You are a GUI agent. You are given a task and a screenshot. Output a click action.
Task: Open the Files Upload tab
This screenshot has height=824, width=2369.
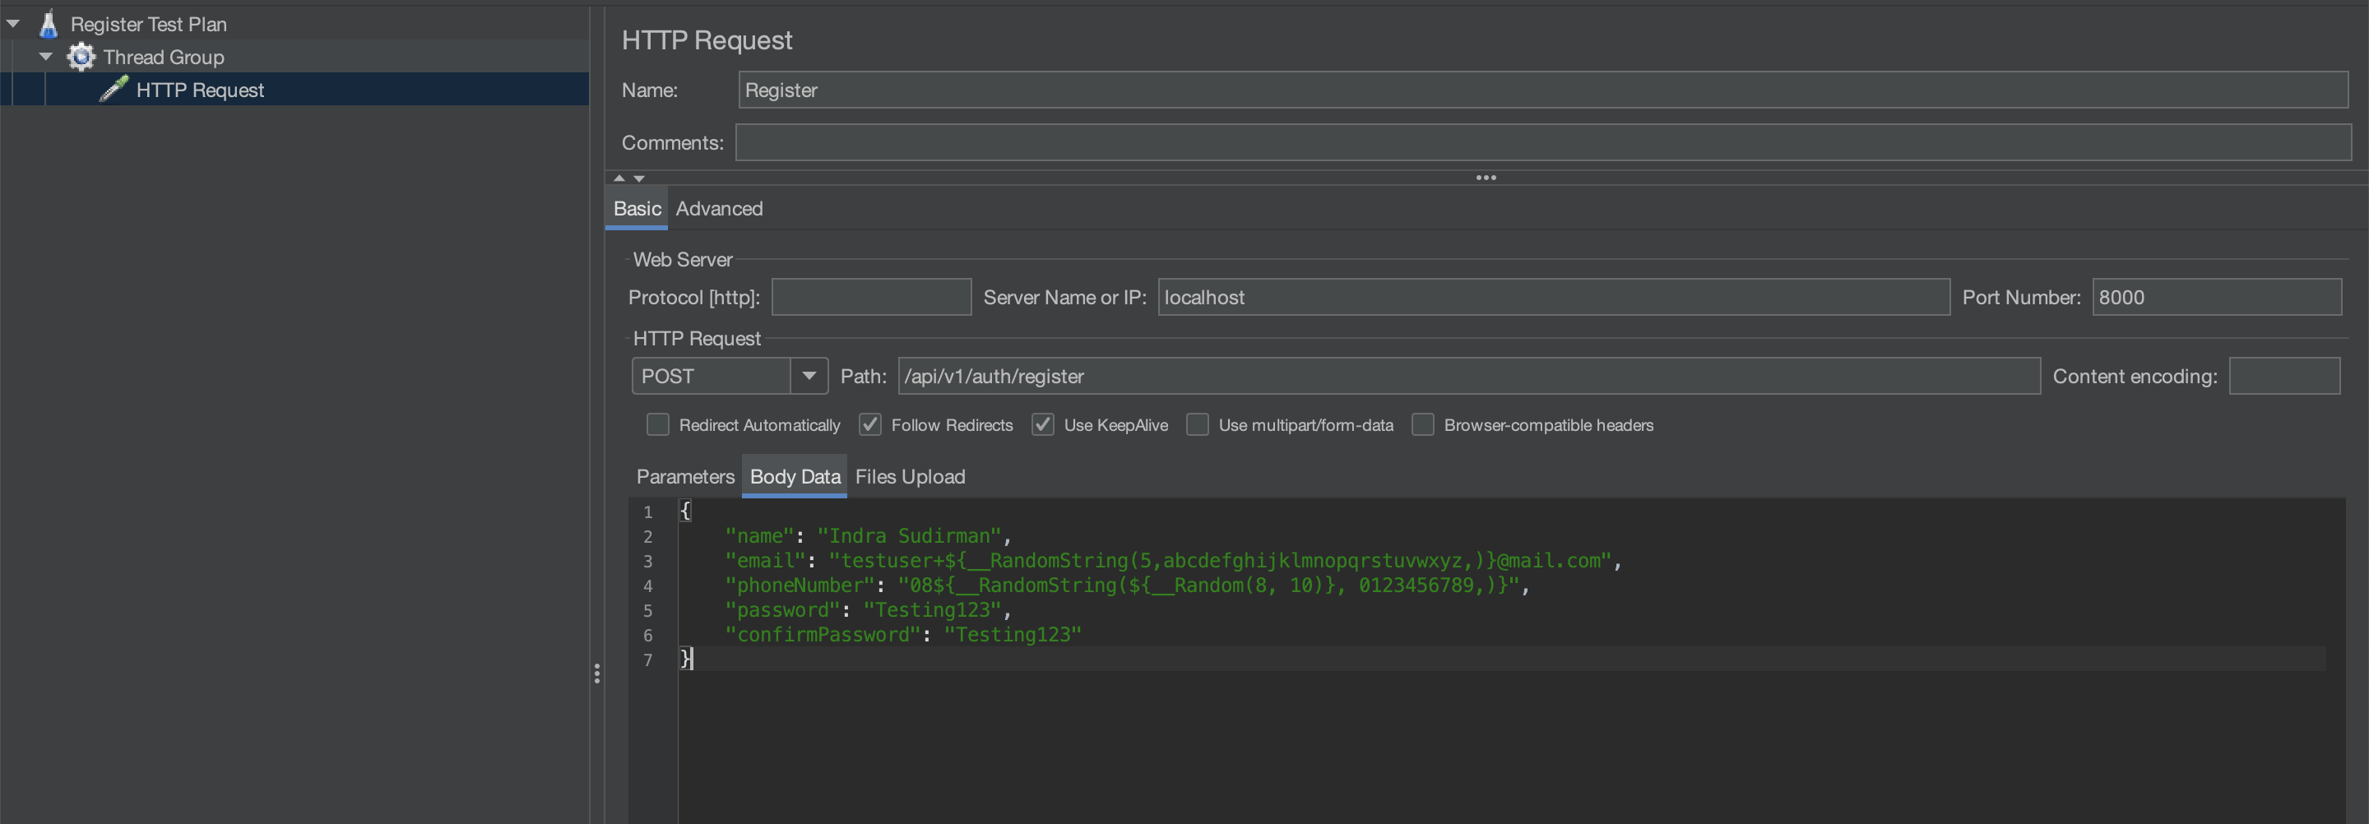910,476
